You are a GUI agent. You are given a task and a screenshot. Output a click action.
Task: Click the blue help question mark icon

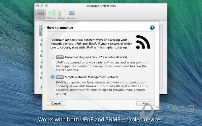click(152, 28)
